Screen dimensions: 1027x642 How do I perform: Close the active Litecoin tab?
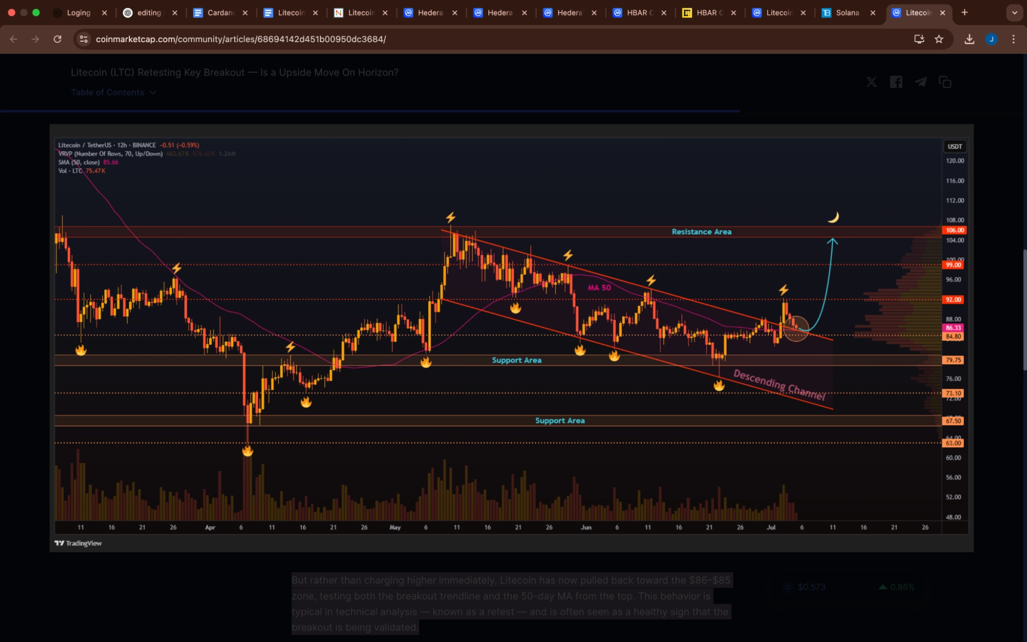[942, 13]
